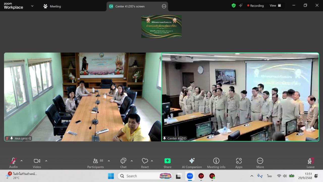The image size is (323, 182).
Task: Show Meeting info
Action: [x=216, y=163]
